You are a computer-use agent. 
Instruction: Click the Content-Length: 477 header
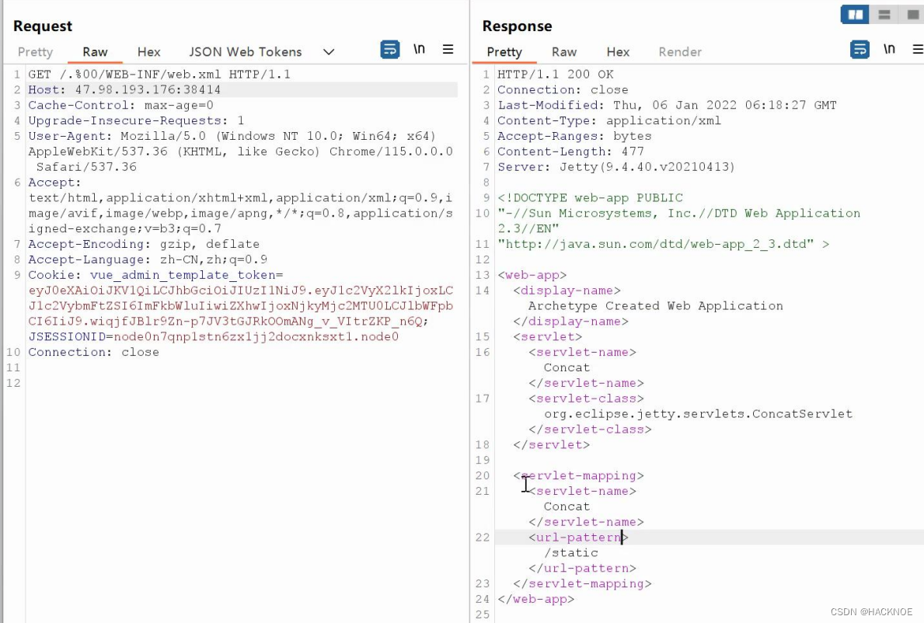click(570, 151)
